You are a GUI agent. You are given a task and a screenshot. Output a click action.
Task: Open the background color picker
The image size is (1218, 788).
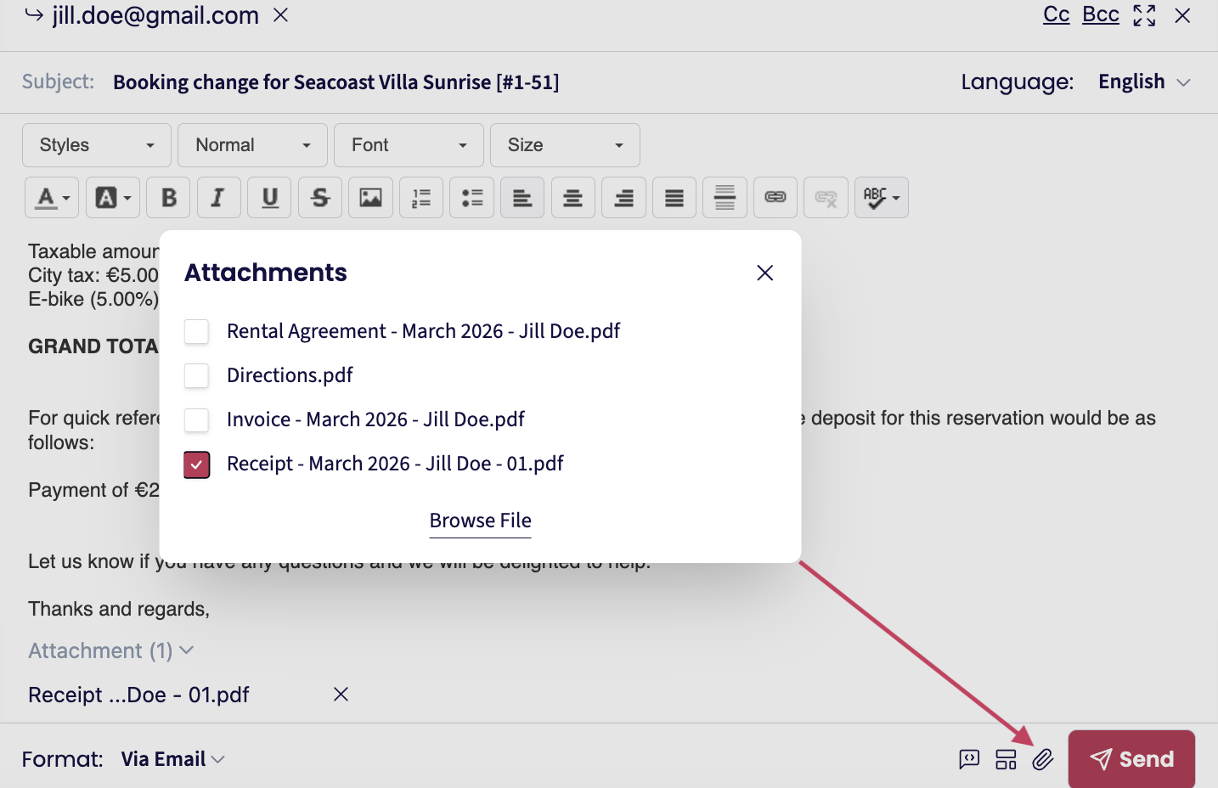pos(113,198)
